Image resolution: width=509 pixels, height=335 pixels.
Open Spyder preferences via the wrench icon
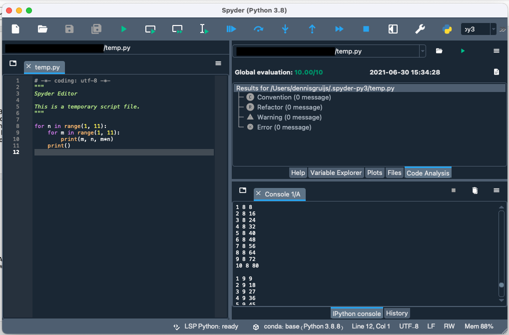420,28
